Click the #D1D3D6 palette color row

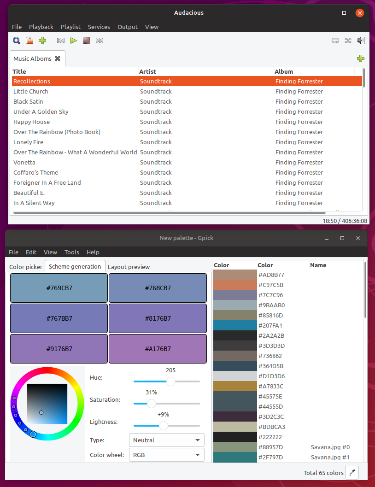pyautogui.click(x=288, y=376)
